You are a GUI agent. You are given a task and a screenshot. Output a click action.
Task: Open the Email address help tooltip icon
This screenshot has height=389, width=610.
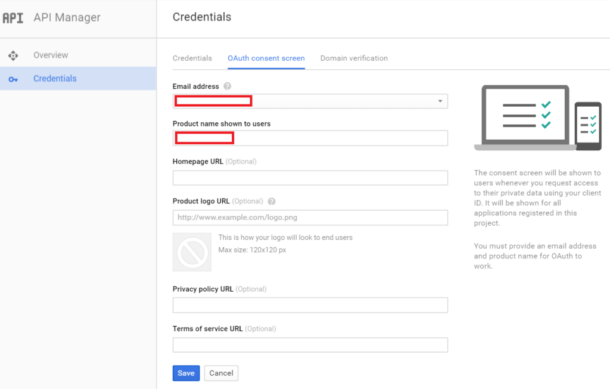pyautogui.click(x=227, y=86)
